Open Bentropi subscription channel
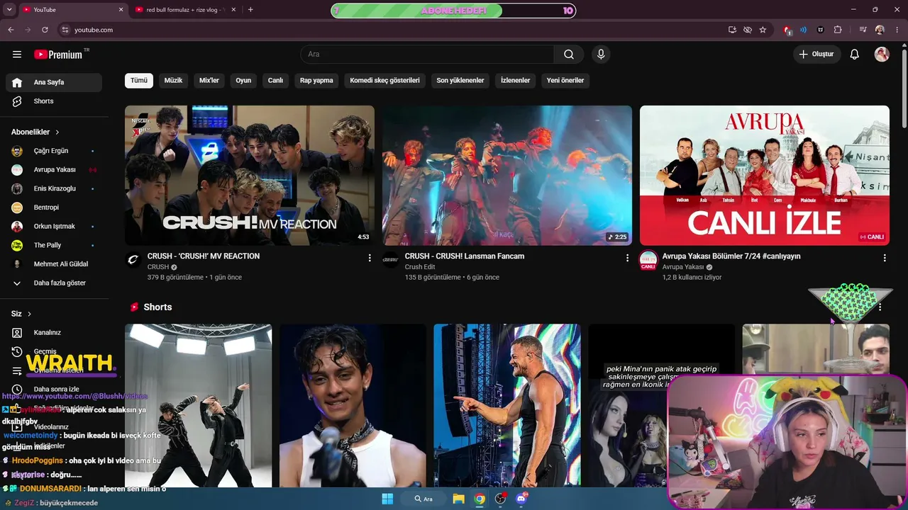The width and height of the screenshot is (908, 510). 54,208
